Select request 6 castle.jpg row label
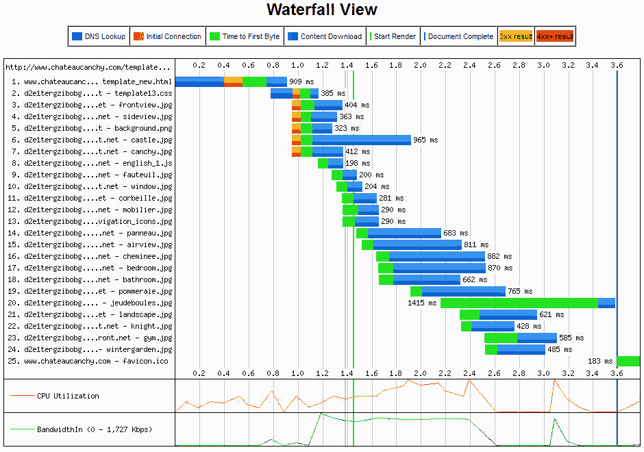 (90, 140)
